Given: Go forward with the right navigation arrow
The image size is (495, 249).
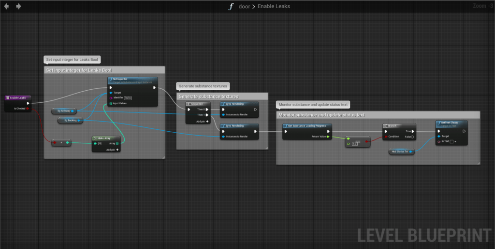Looking at the screenshot, I should click(19, 6).
